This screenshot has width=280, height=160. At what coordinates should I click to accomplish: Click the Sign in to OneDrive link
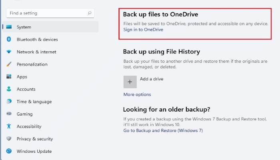[143, 30]
